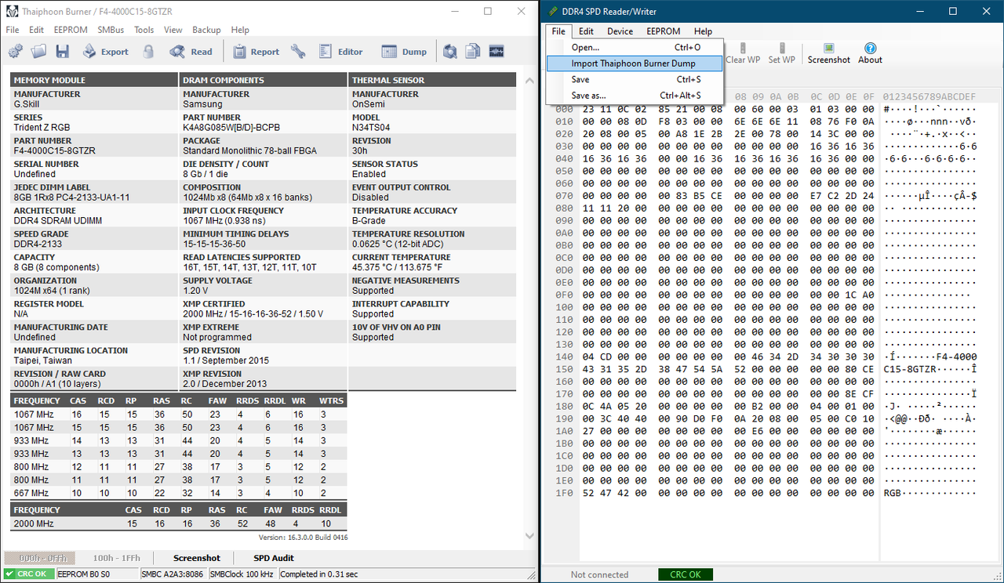Image resolution: width=1004 pixels, height=583 pixels.
Task: Click the Screenshot toolbar icon in SPD Reader
Action: click(x=828, y=53)
